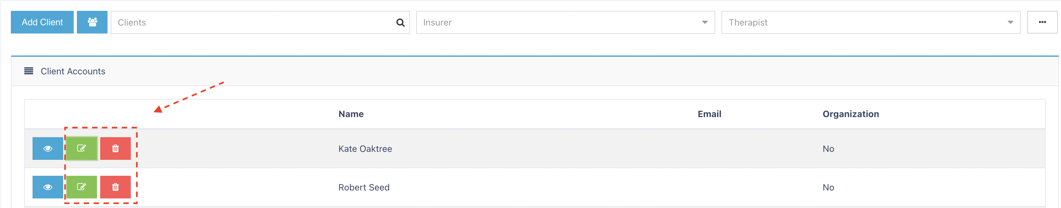This screenshot has width=1061, height=208.
Task: Expand the Therapist dropdown
Action: [871, 22]
